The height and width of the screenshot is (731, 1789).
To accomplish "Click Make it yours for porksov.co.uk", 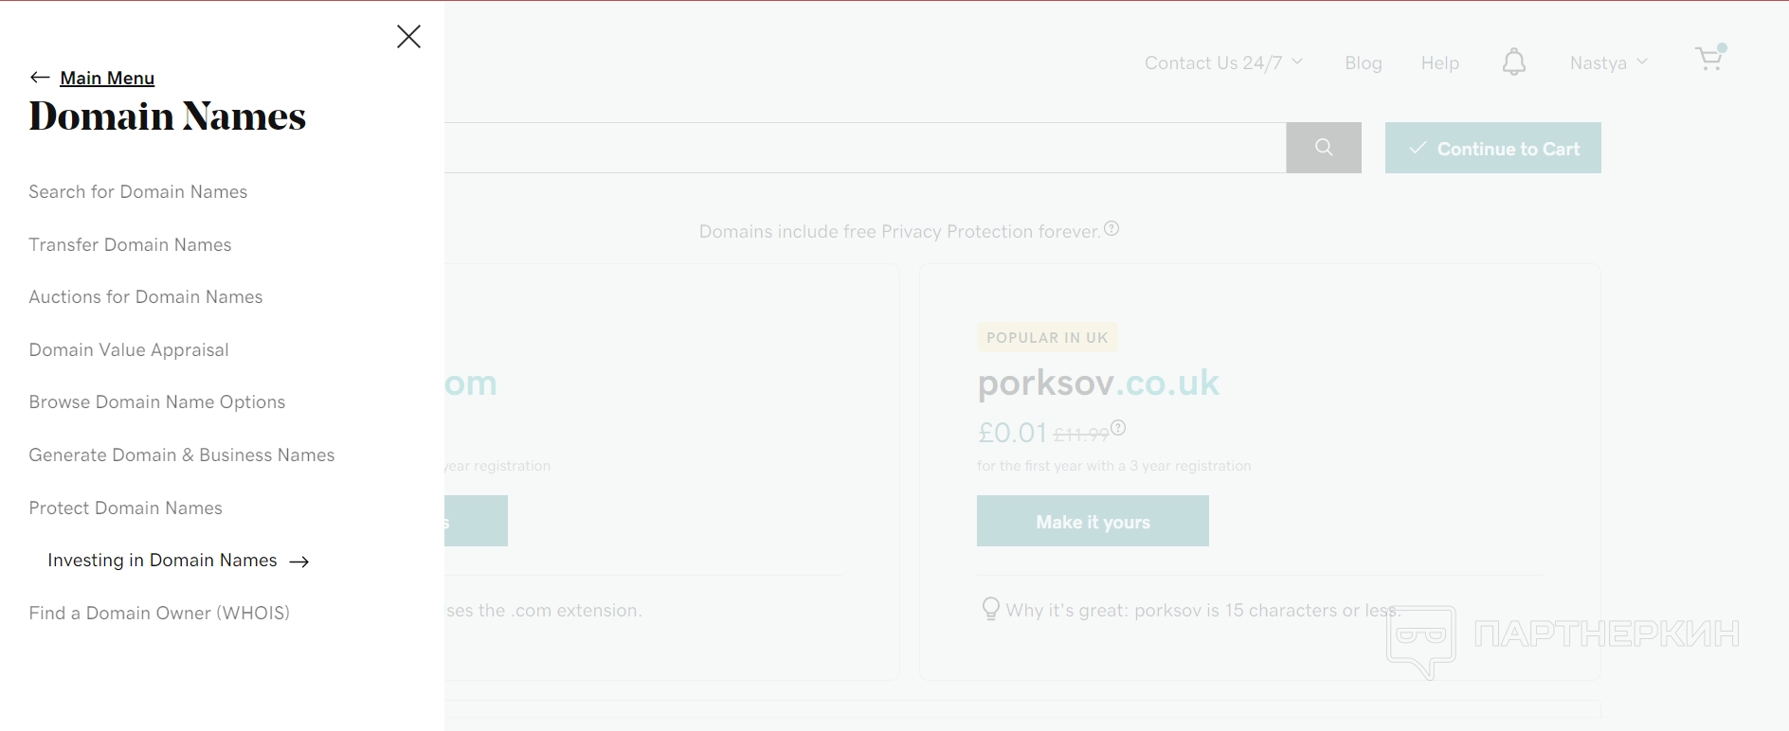I will 1093,522.
